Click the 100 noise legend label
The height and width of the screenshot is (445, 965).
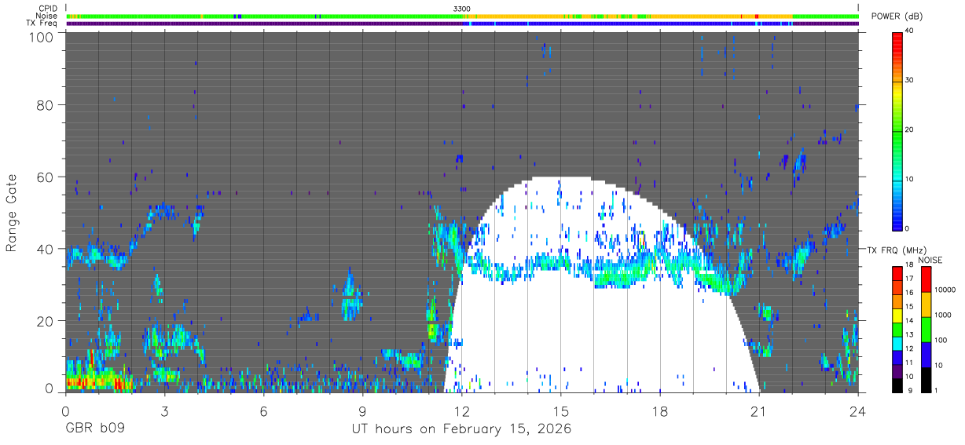coord(941,340)
